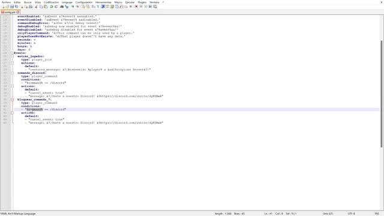Click the Save All toolbar icon

[x=16, y=7]
